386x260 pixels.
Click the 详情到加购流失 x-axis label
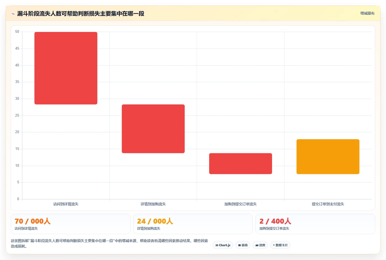click(153, 204)
